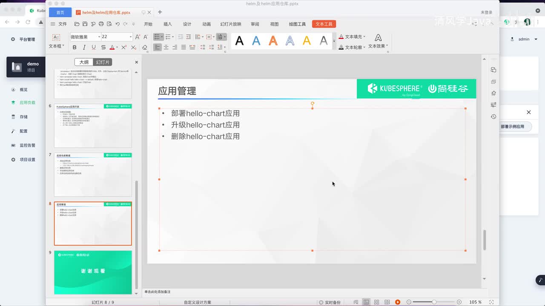Switch to reading view icon in status bar

pos(387,302)
